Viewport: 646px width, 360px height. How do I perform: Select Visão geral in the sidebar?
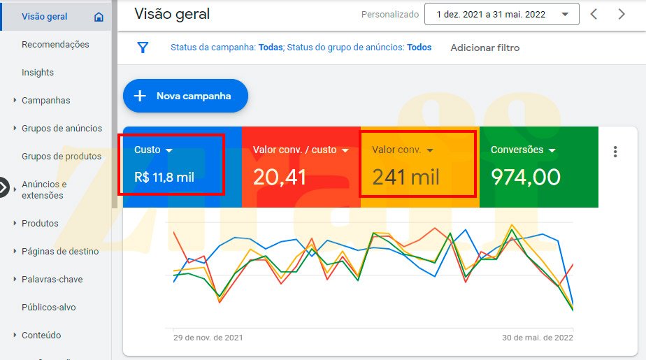tap(45, 17)
